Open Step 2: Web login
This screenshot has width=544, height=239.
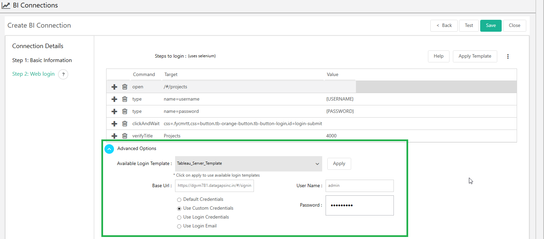point(33,74)
